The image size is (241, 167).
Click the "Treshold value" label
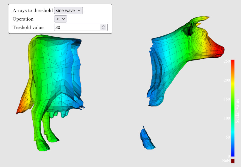tap(28, 27)
